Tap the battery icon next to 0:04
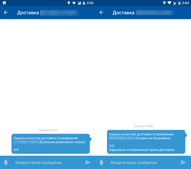 [179, 3]
